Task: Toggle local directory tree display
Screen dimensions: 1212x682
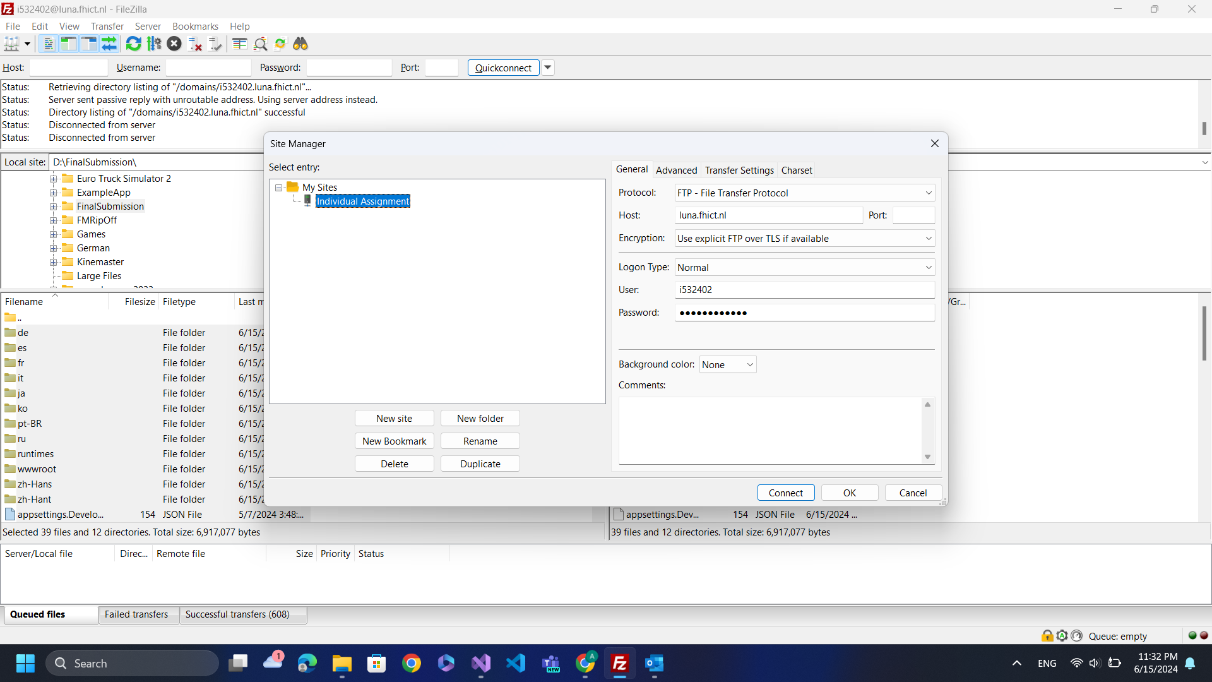Action: [x=68, y=44]
